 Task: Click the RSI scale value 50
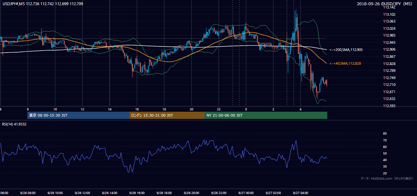coord(385,153)
